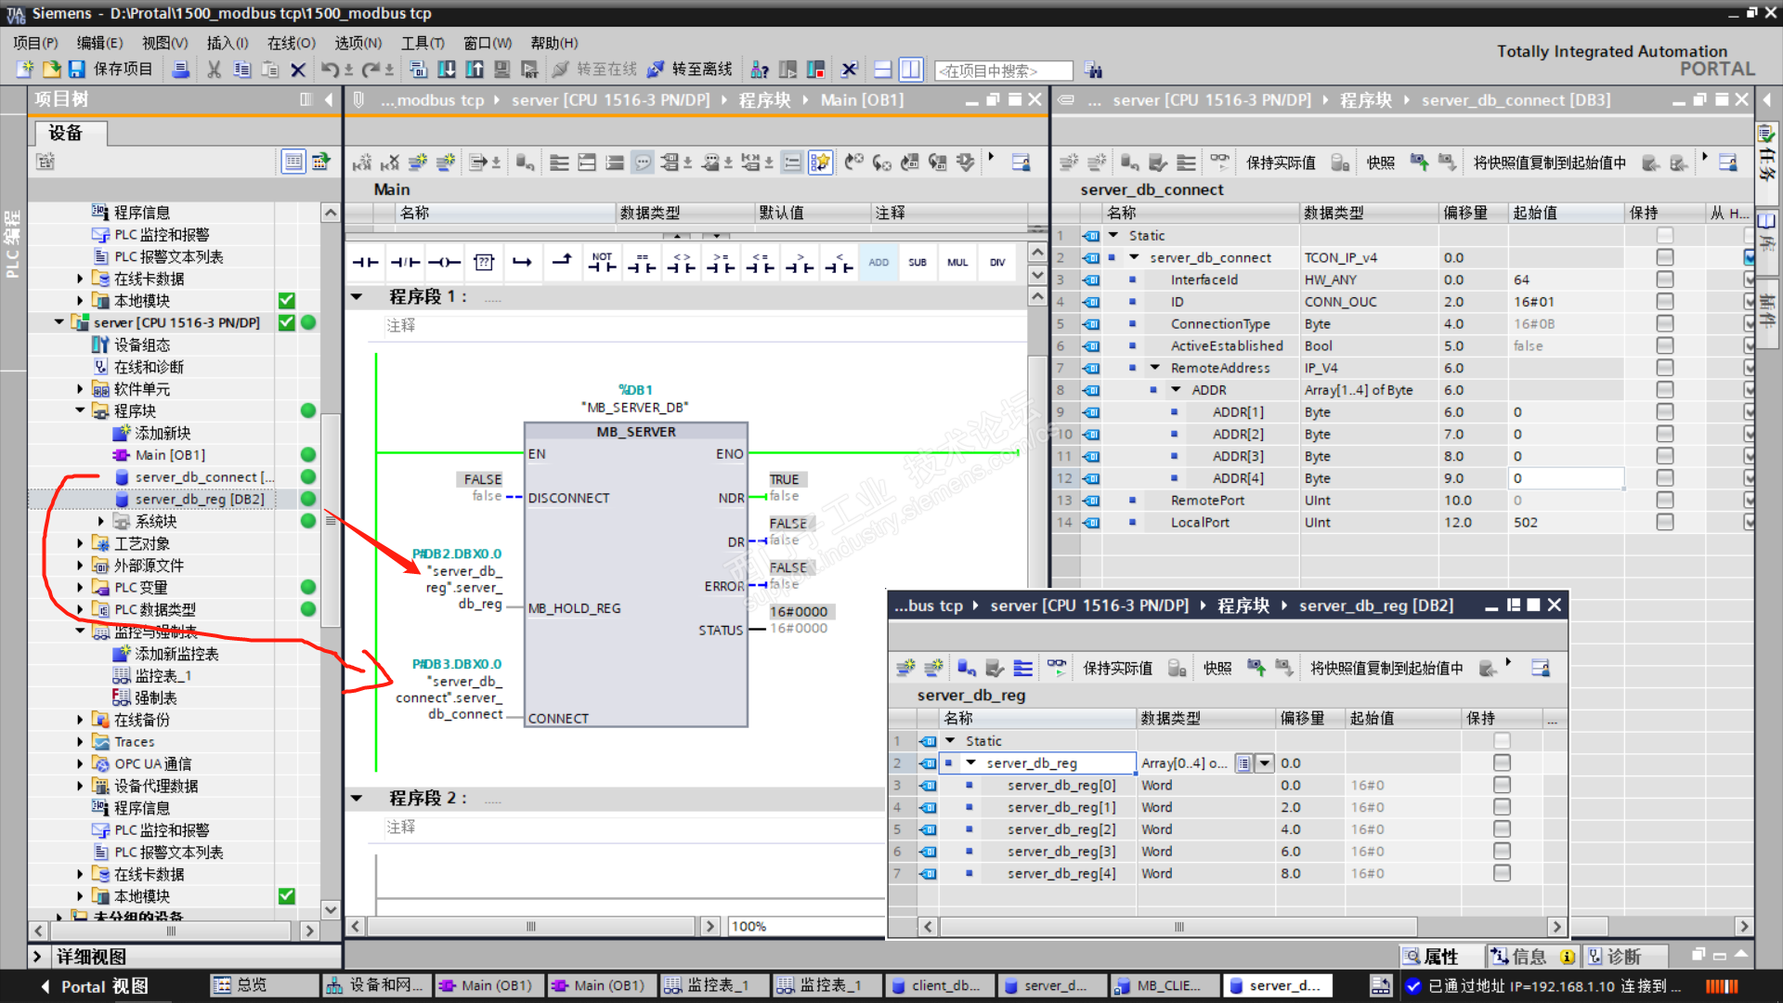Viewport: 1783px width, 1003px height.
Task: Open the 在线(O) menu
Action: pyautogui.click(x=291, y=43)
